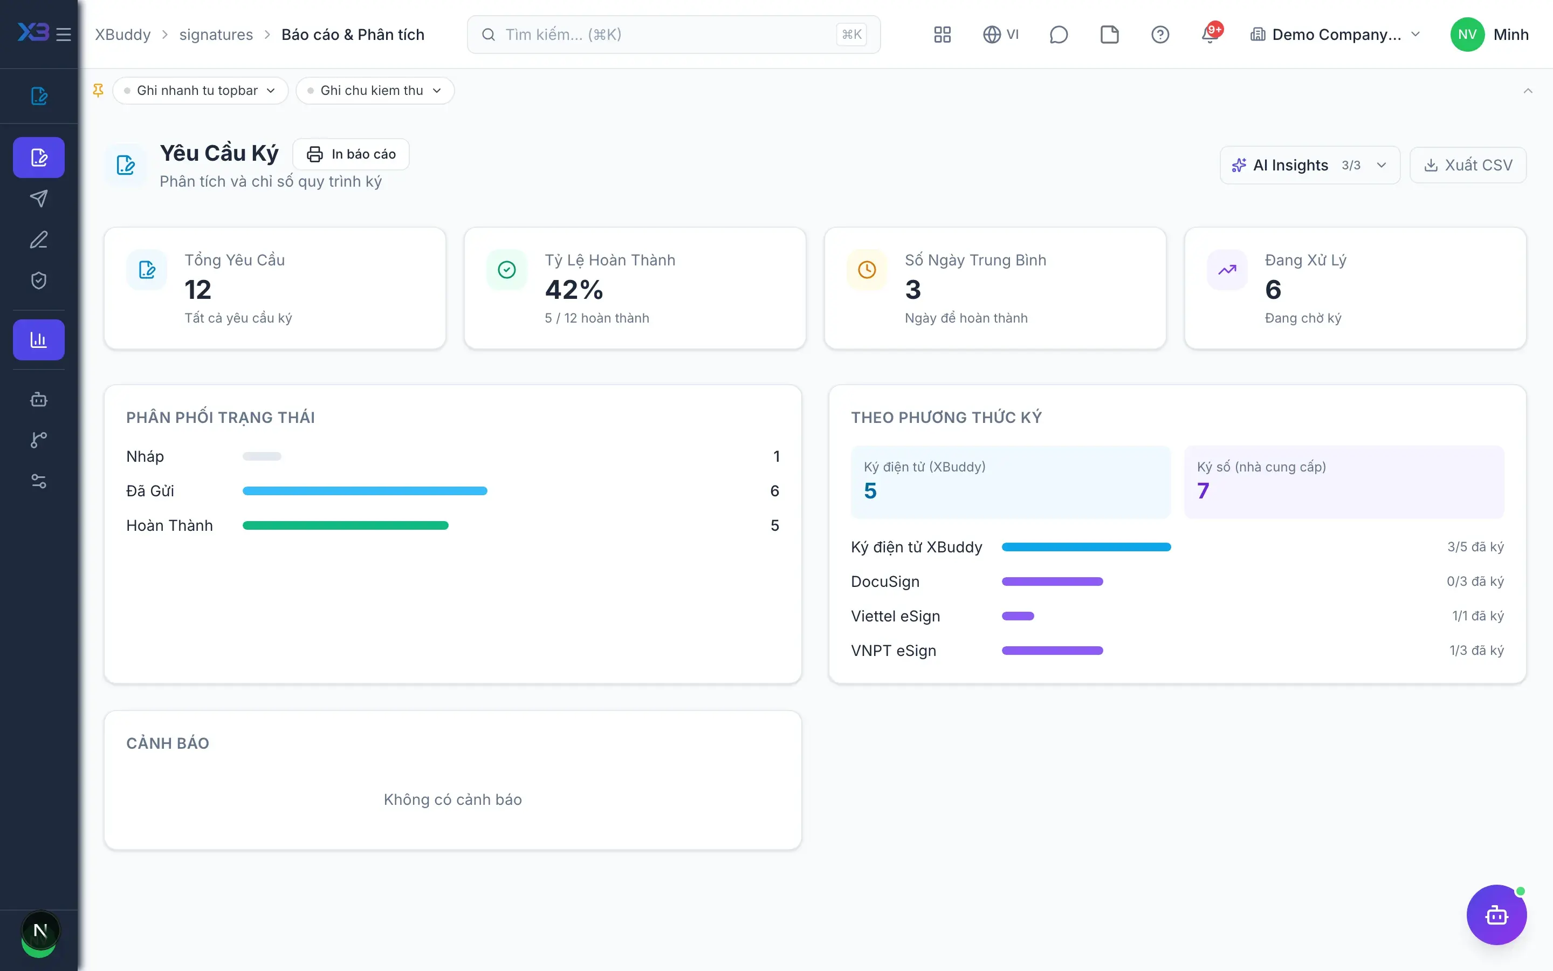Open the sliders settings icon in sidebar
Image resolution: width=1553 pixels, height=971 pixels.
tap(38, 482)
